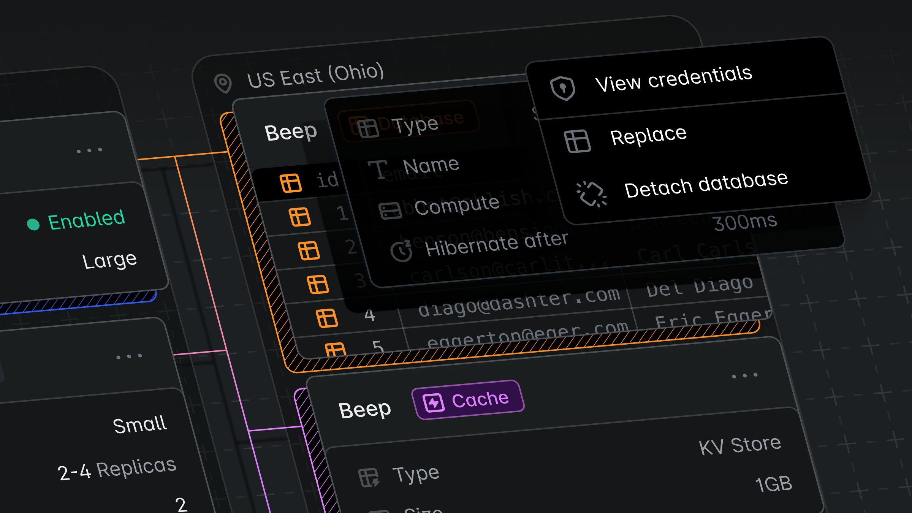This screenshot has width=912, height=513.
Task: Click the US East (Ohio) region label
Action: coord(315,75)
